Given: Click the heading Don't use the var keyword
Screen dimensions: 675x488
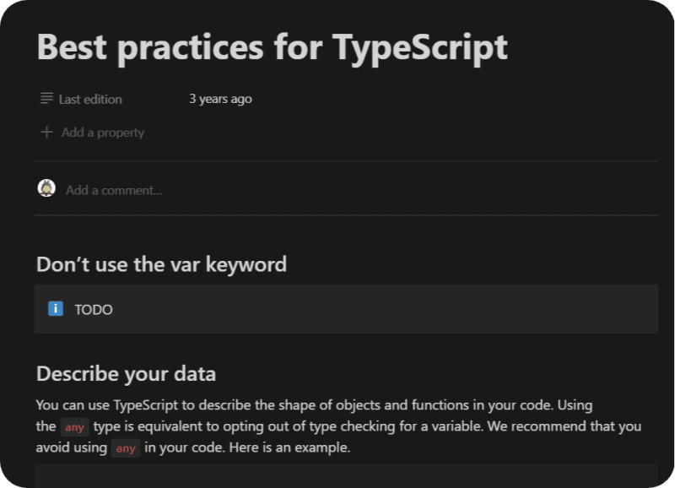Looking at the screenshot, I should click(161, 264).
